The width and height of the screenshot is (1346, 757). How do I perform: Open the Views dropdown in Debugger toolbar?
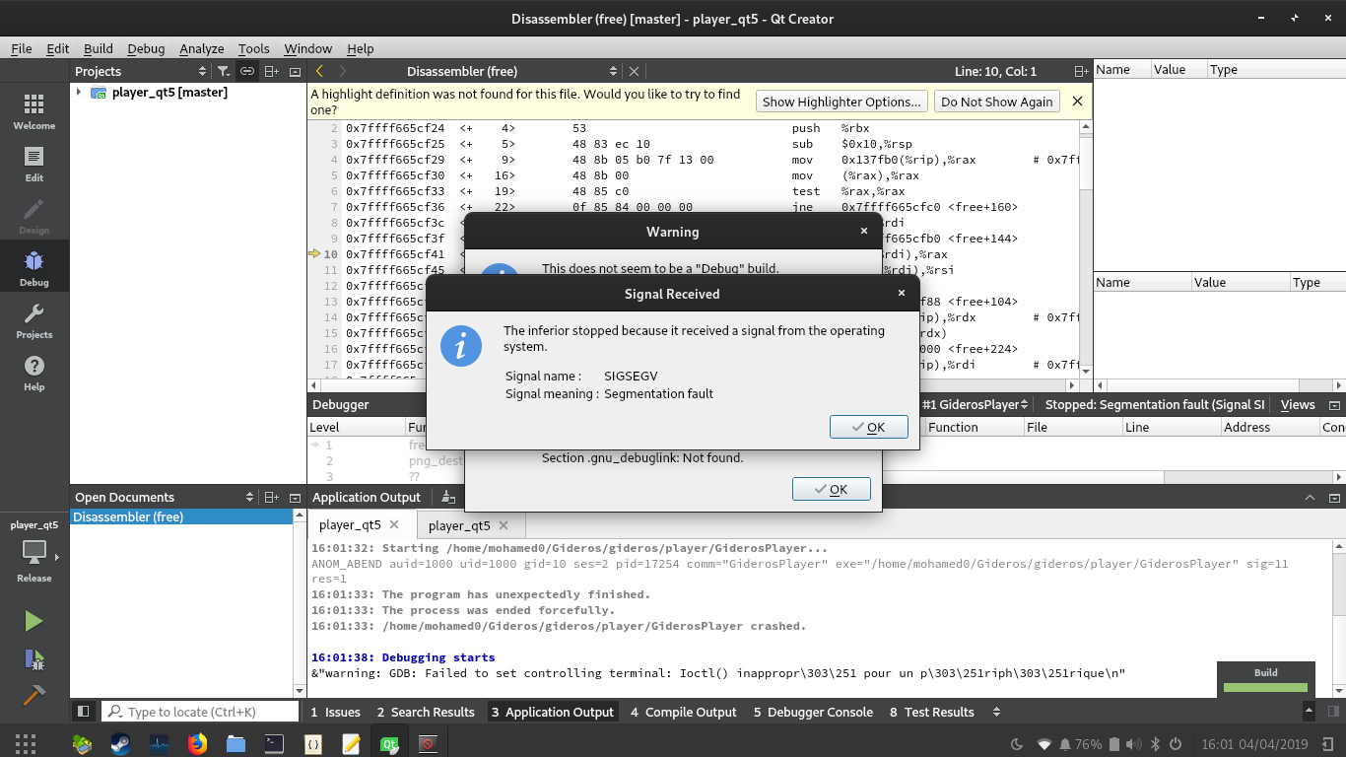coord(1297,404)
